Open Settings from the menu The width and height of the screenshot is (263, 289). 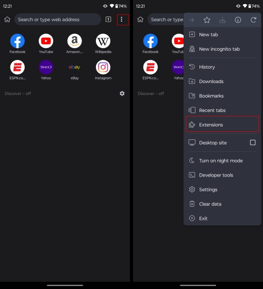(222, 189)
